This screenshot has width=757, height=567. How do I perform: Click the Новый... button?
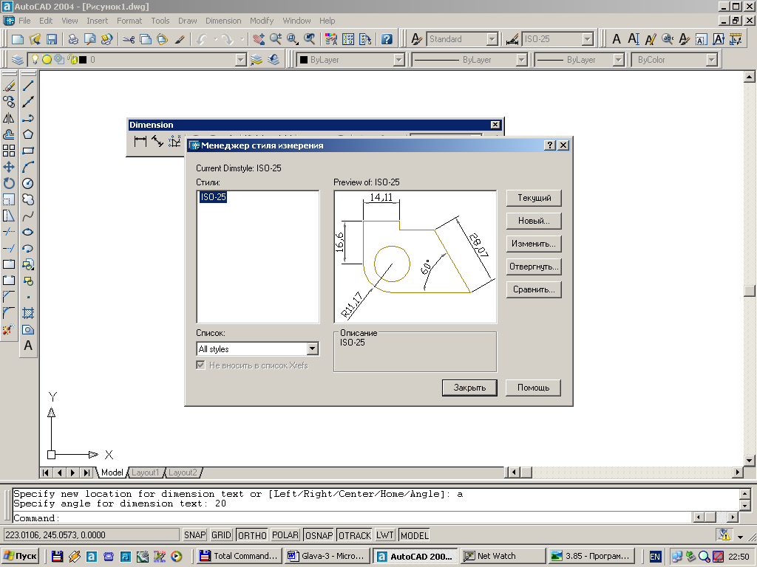coord(534,221)
